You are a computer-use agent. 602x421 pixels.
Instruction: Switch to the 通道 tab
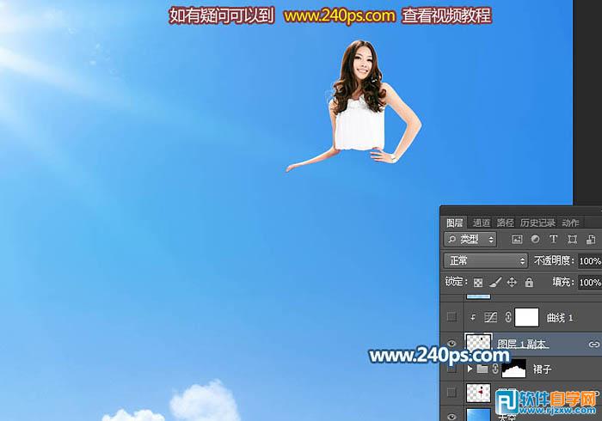[x=481, y=223]
